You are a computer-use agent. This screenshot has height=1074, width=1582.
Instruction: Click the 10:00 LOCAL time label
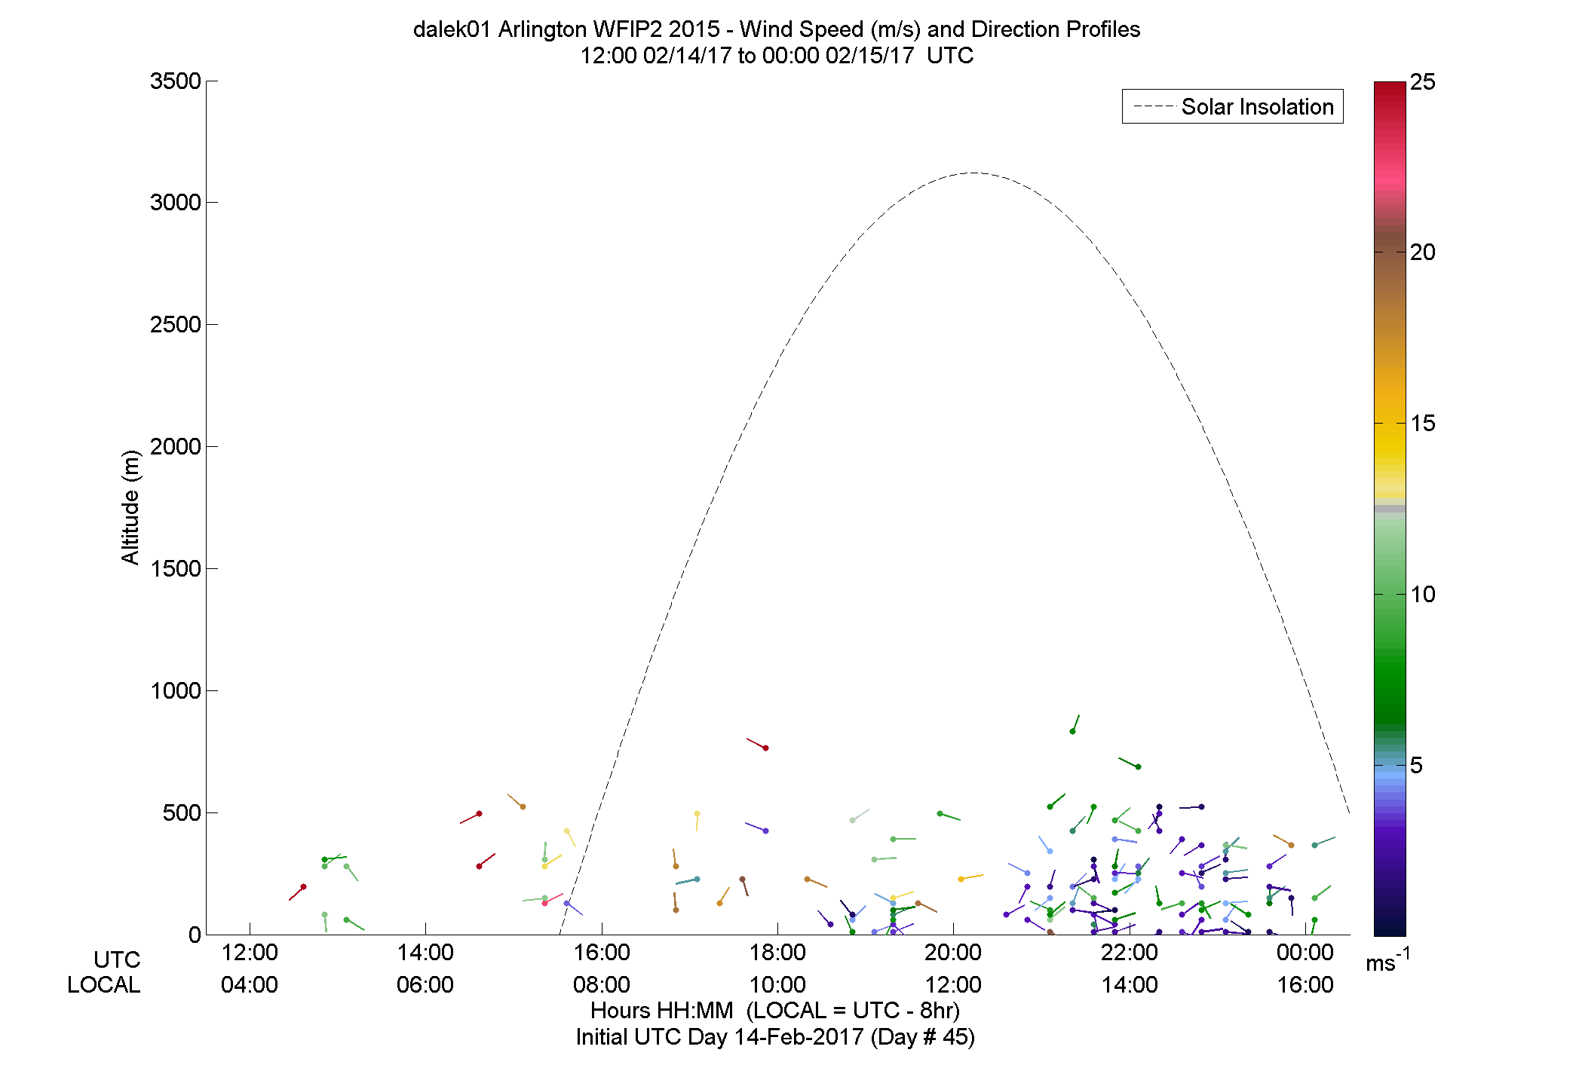point(777,985)
